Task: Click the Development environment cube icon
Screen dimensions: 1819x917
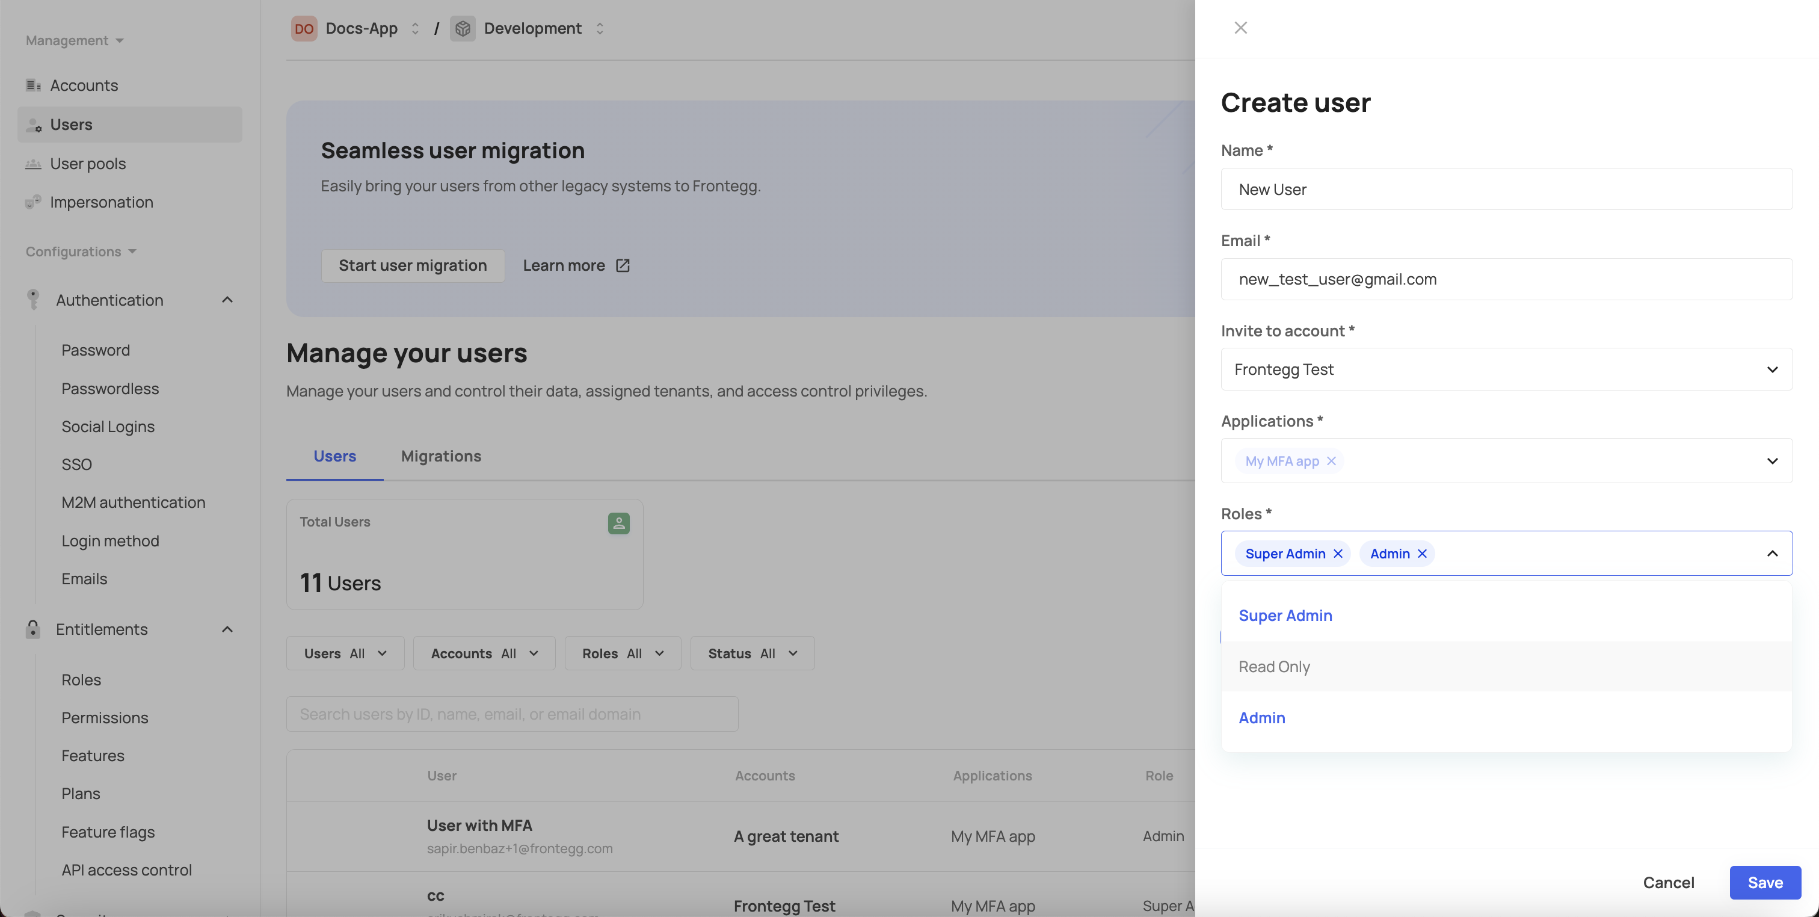Action: click(463, 28)
